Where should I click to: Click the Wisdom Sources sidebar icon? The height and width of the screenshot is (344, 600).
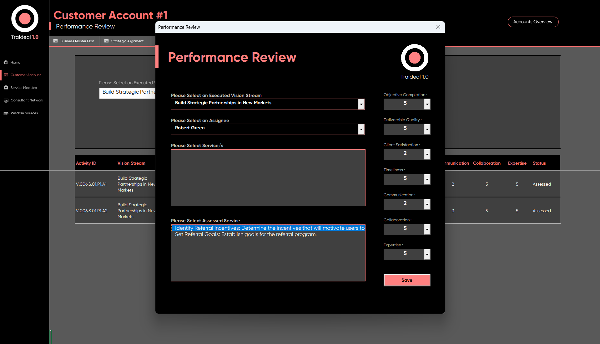[6, 113]
